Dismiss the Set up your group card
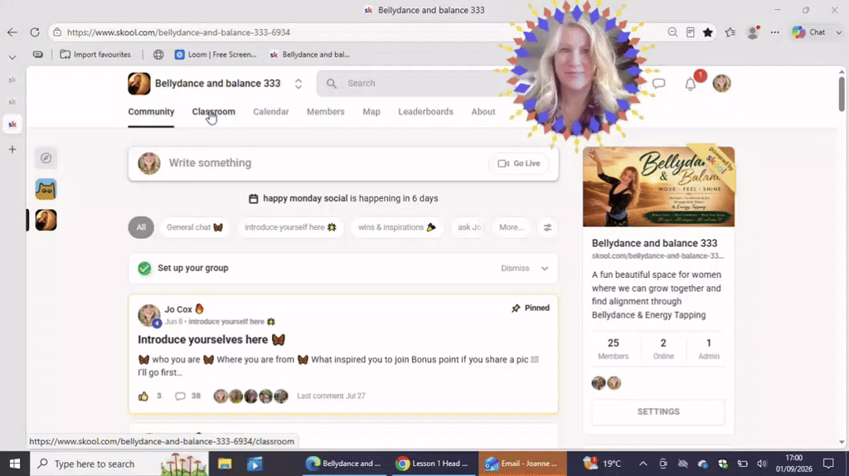Screen dimensions: 849x476 pyautogui.click(x=515, y=269)
